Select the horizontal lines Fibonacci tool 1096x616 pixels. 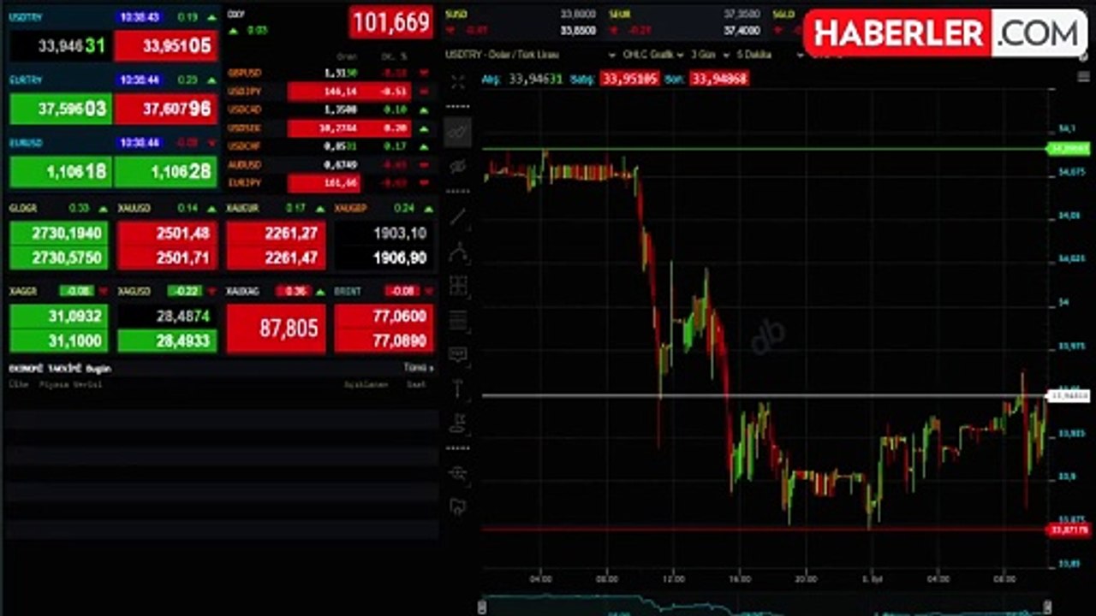click(x=458, y=320)
